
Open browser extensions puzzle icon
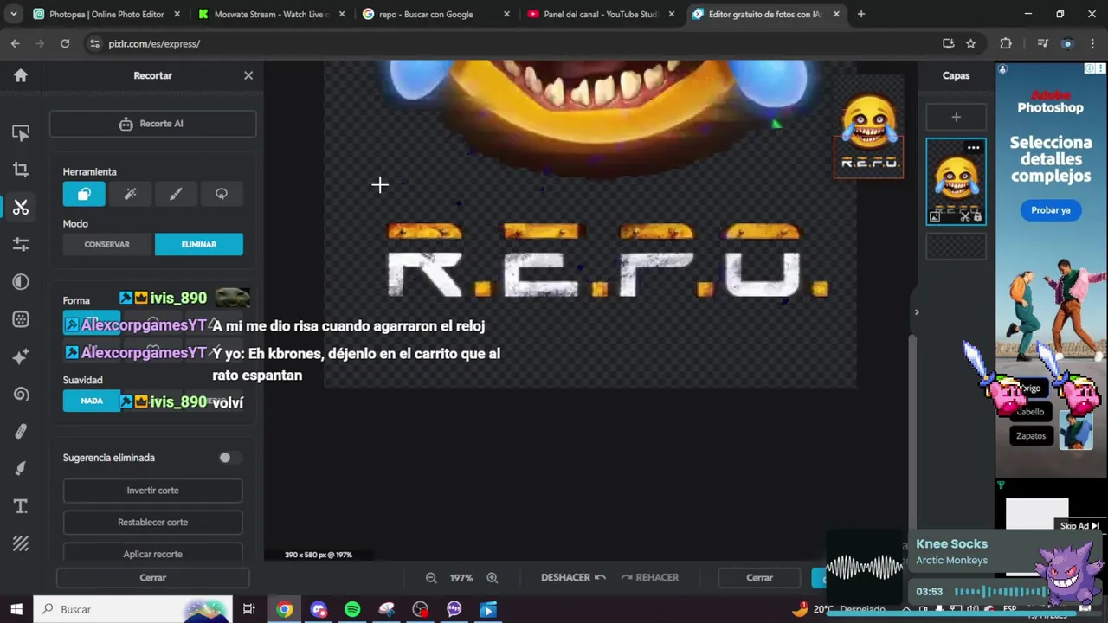point(1006,43)
